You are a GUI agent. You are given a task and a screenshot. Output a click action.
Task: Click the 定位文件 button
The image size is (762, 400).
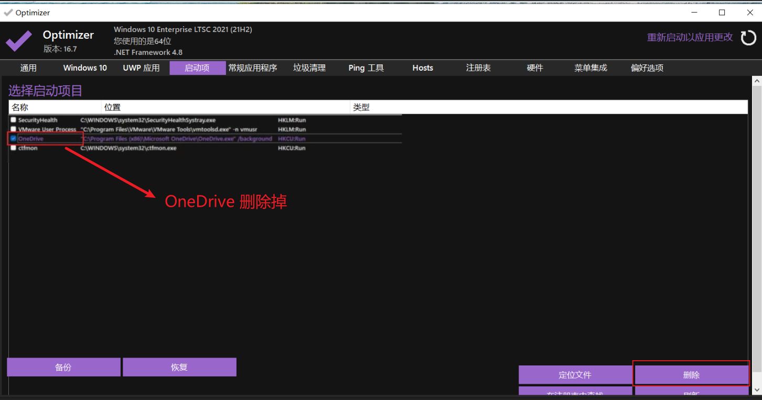575,375
